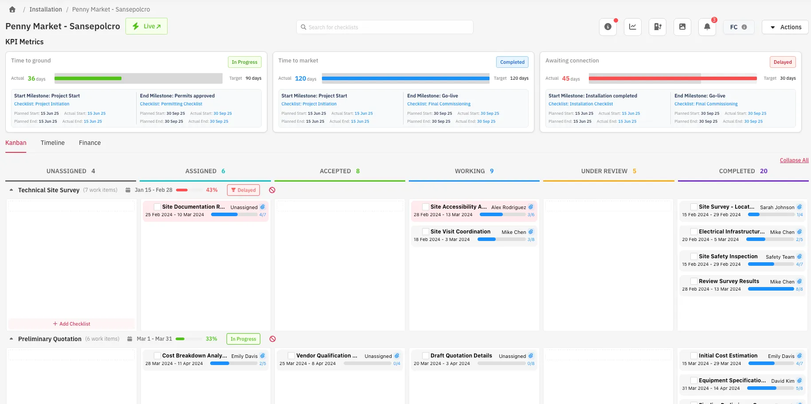
Task: Tick the Vendor Qualification checkbox
Action: (x=291, y=356)
